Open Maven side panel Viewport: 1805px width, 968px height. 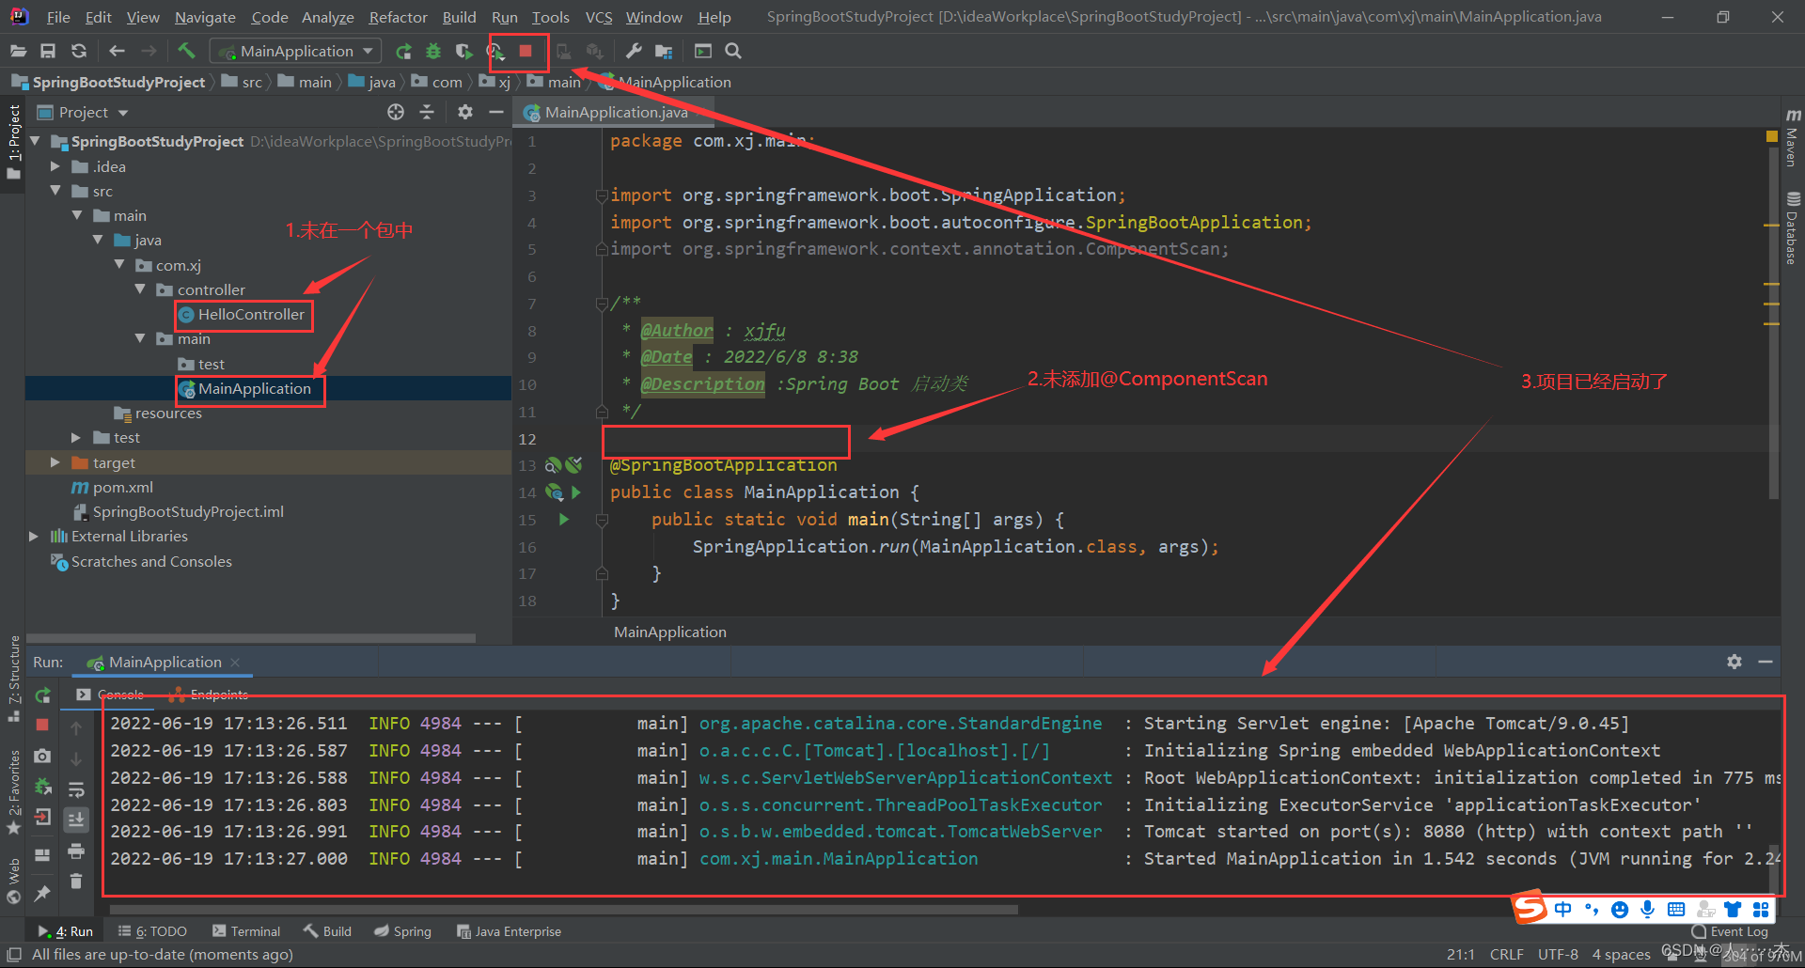pos(1793,137)
